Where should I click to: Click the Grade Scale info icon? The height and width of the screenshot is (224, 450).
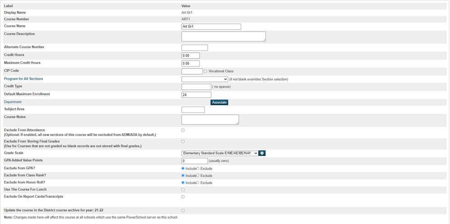click(262, 153)
